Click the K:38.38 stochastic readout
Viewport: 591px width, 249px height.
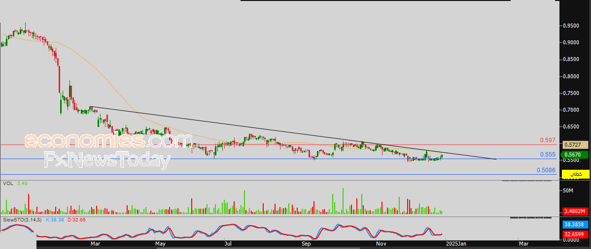point(55,219)
